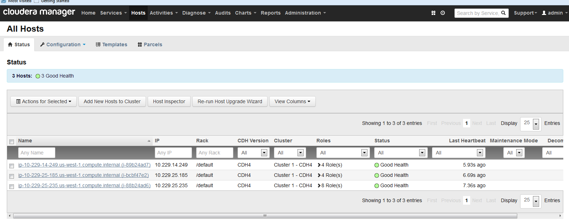Image resolution: width=569 pixels, height=221 pixels.
Task: Click Re-run Host Upgrade Wizard
Action: [x=230, y=101]
